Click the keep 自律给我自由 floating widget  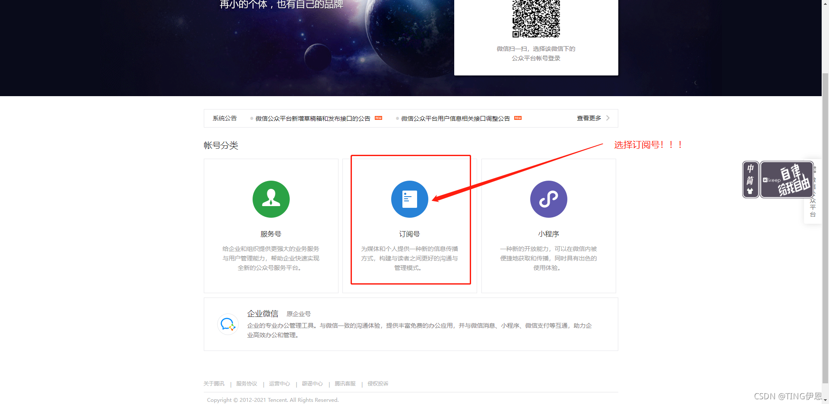[x=787, y=180]
